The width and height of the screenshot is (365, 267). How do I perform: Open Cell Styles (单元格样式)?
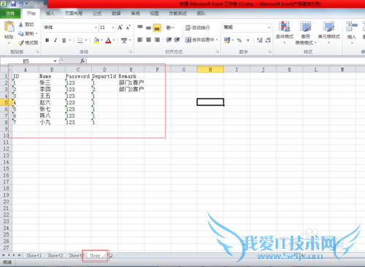coord(328,32)
